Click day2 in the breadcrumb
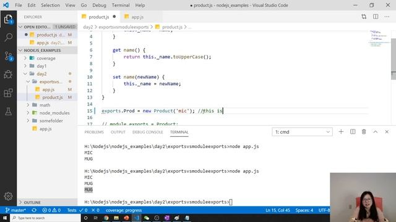 [88, 27]
